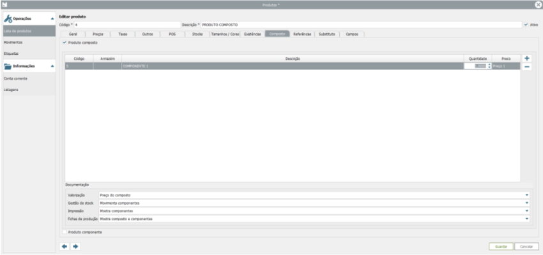Toggle the Produto composto checkbox

pos(65,42)
